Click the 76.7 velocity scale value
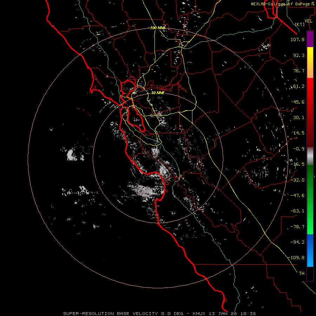This screenshot has width=316, height=316. tap(299, 71)
